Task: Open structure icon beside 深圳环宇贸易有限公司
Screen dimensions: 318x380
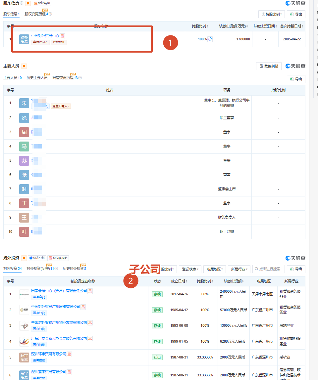Action: coord(70,354)
